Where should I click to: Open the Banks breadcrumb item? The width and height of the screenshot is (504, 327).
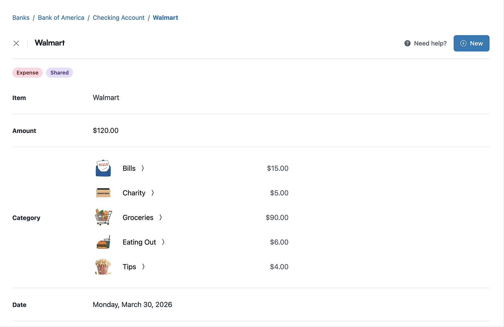pyautogui.click(x=21, y=18)
